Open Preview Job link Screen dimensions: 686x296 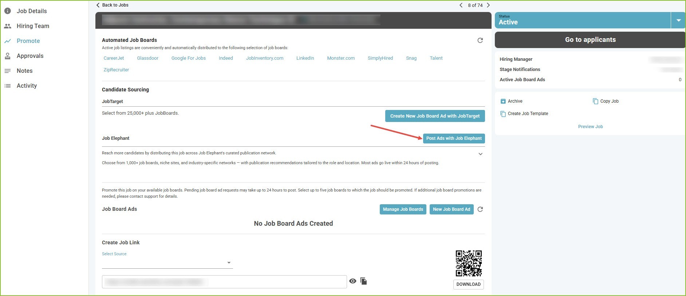pyautogui.click(x=590, y=127)
